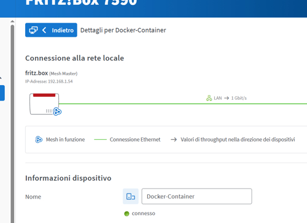Screen dimensions: 307x223
Task: Click the scroll up arrow in sidebar
Action: click(x=12, y=21)
